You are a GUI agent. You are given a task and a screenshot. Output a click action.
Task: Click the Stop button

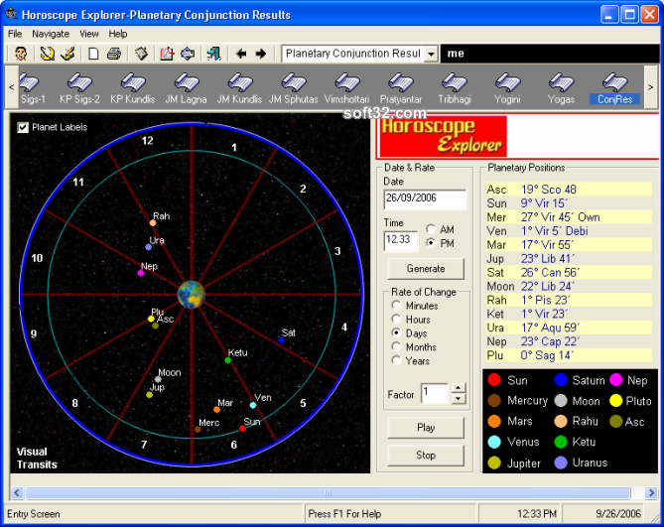pos(426,455)
